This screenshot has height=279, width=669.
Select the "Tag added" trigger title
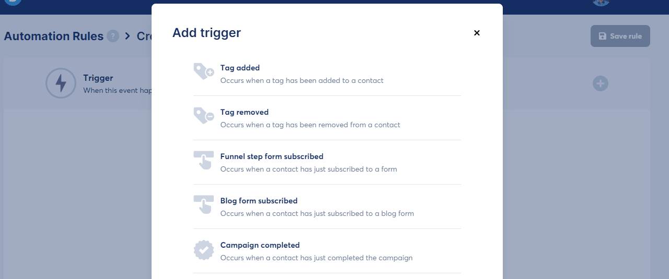(240, 68)
